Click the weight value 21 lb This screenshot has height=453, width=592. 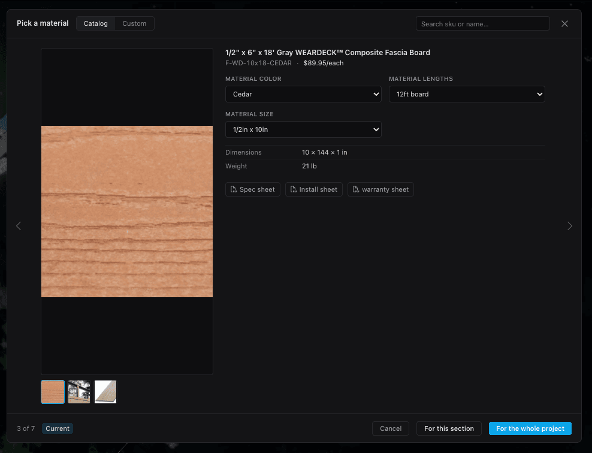pos(309,166)
